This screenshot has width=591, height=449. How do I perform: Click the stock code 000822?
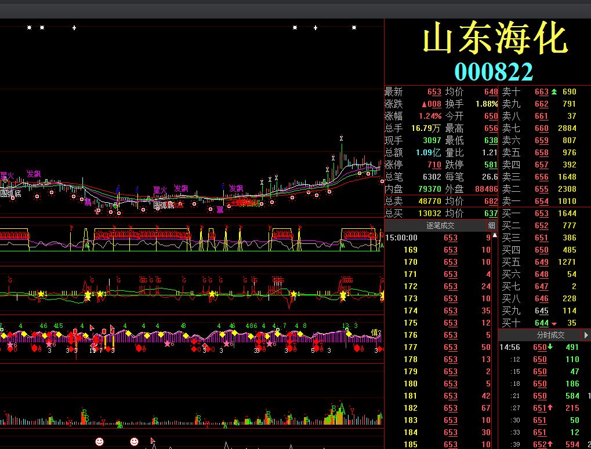point(494,71)
